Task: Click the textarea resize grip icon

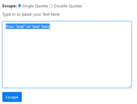Action: click(130, 86)
